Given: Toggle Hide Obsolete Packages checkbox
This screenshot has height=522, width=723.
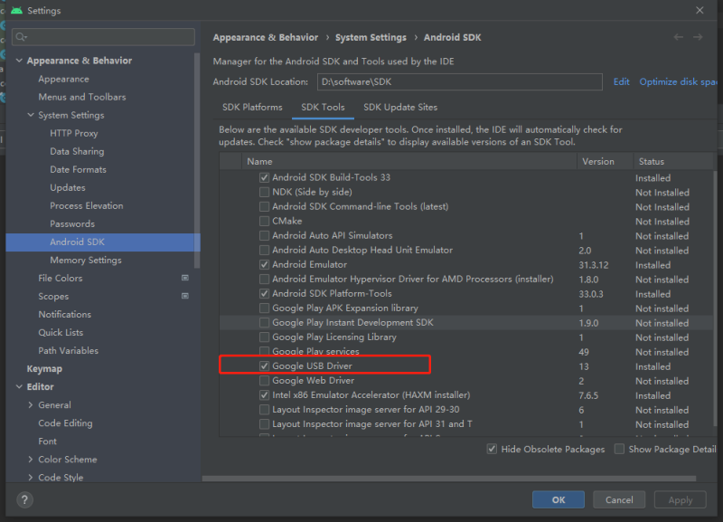Looking at the screenshot, I should [x=492, y=449].
